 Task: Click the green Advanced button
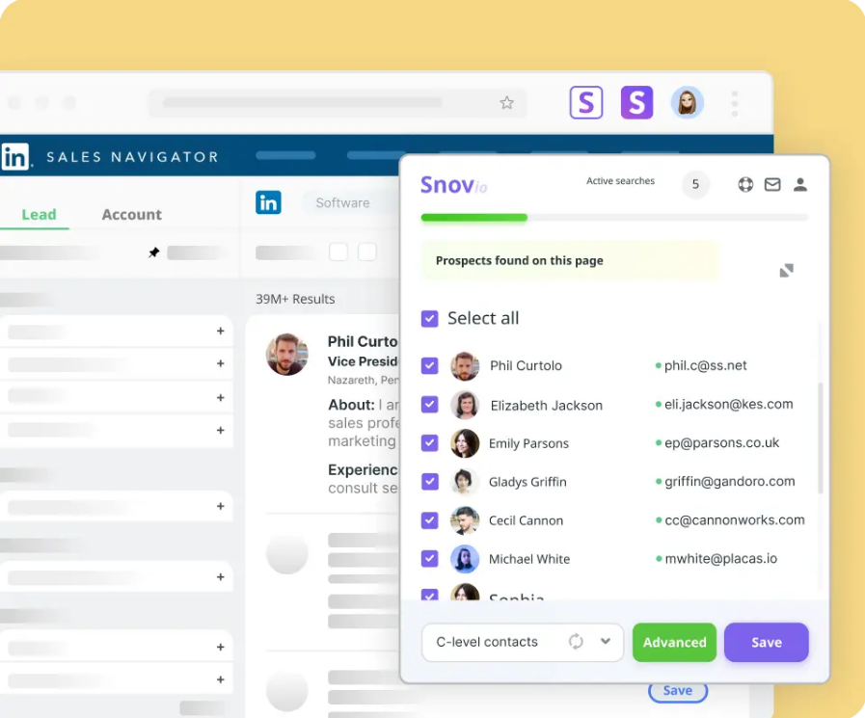[674, 643]
